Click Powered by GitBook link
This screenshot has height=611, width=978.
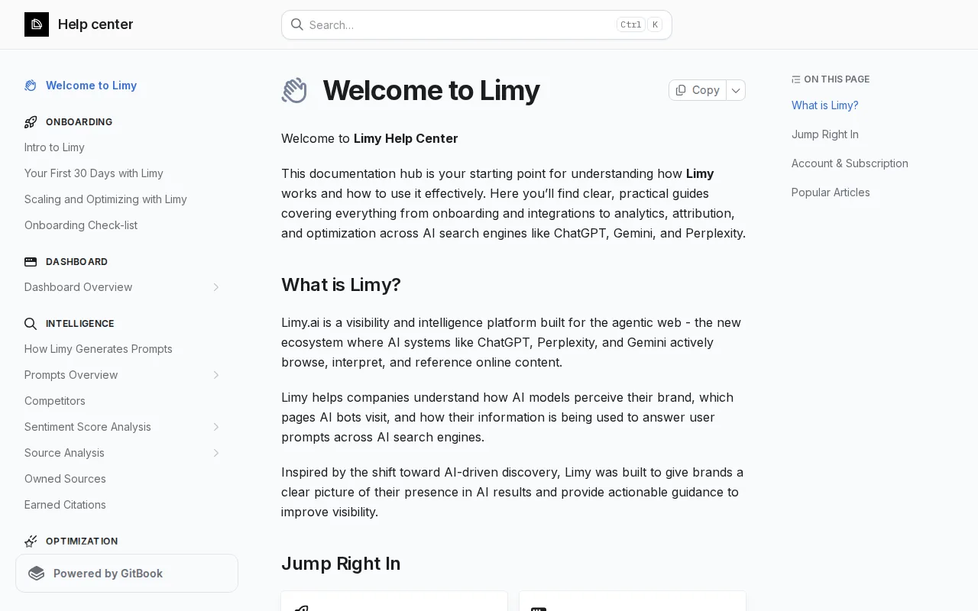[127, 574]
